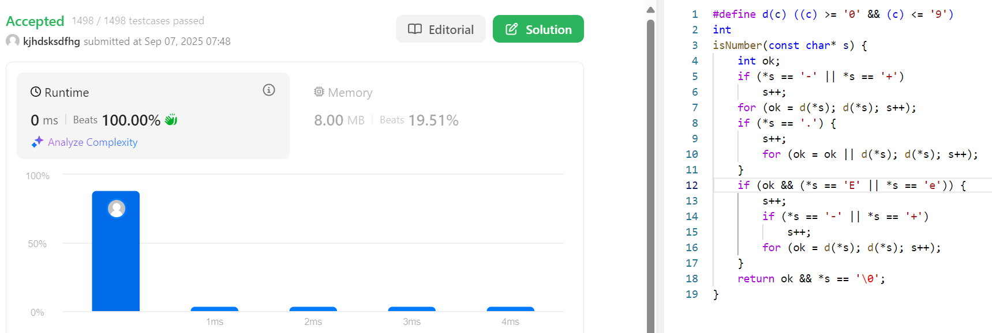Open the Editorial button
Viewport: 992px width, 333px height.
pos(440,29)
